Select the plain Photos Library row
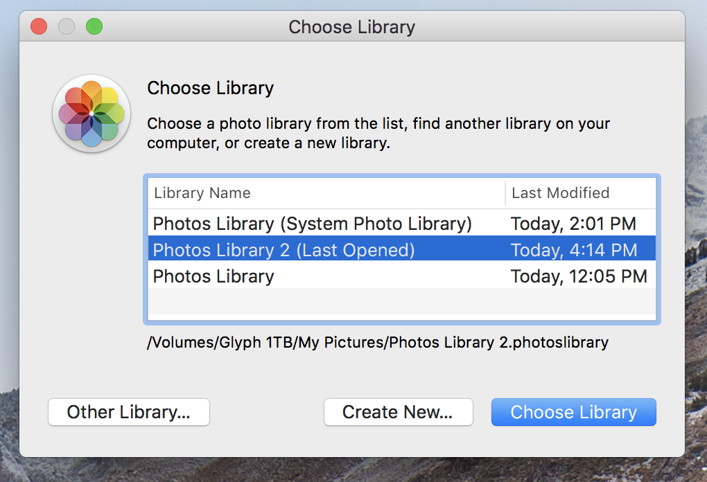 coord(402,276)
